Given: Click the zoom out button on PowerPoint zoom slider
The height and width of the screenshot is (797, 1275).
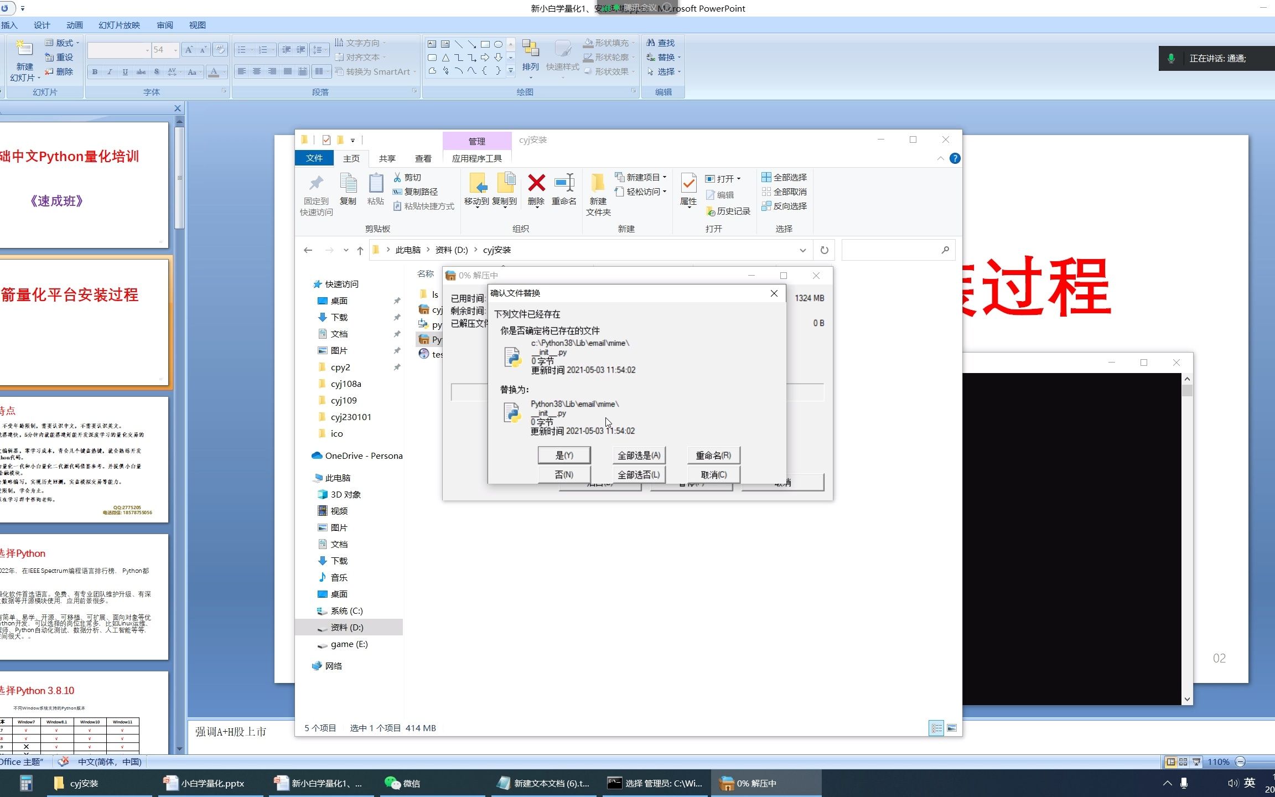Looking at the screenshot, I should coord(1240,762).
